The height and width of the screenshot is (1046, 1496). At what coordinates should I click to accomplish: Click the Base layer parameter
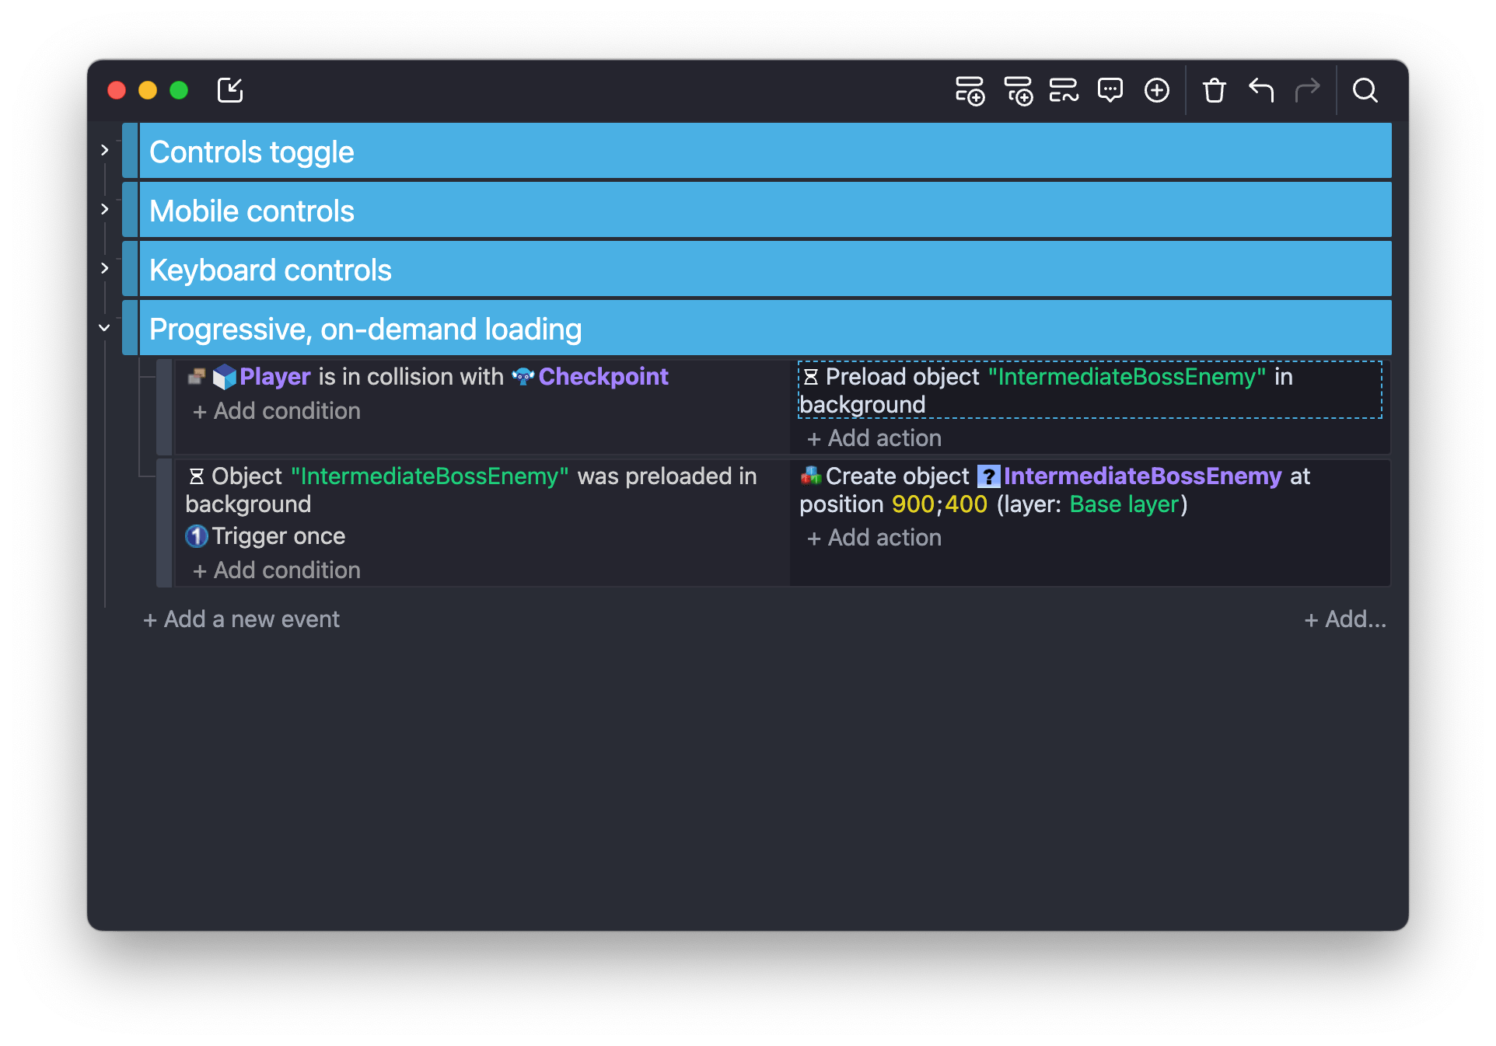point(1124,504)
